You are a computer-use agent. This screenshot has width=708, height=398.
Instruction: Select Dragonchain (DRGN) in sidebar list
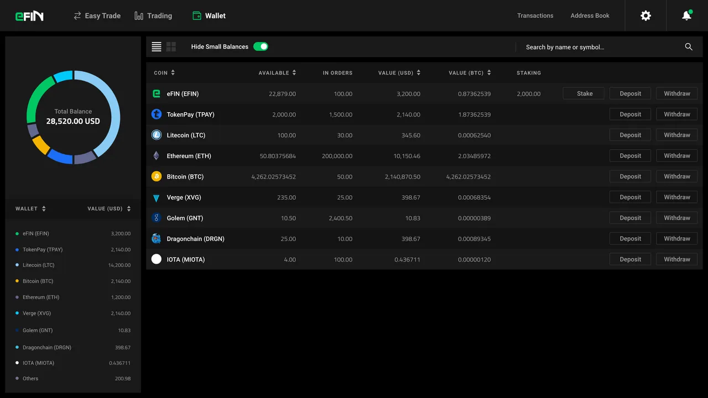(x=73, y=348)
